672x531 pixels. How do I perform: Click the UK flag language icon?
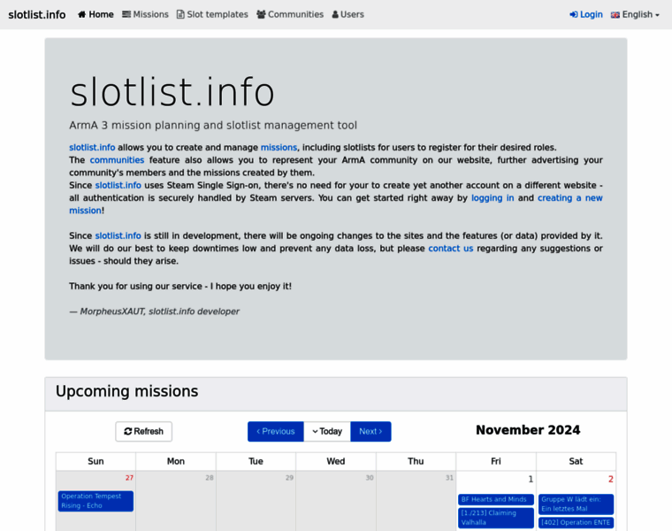tap(615, 15)
